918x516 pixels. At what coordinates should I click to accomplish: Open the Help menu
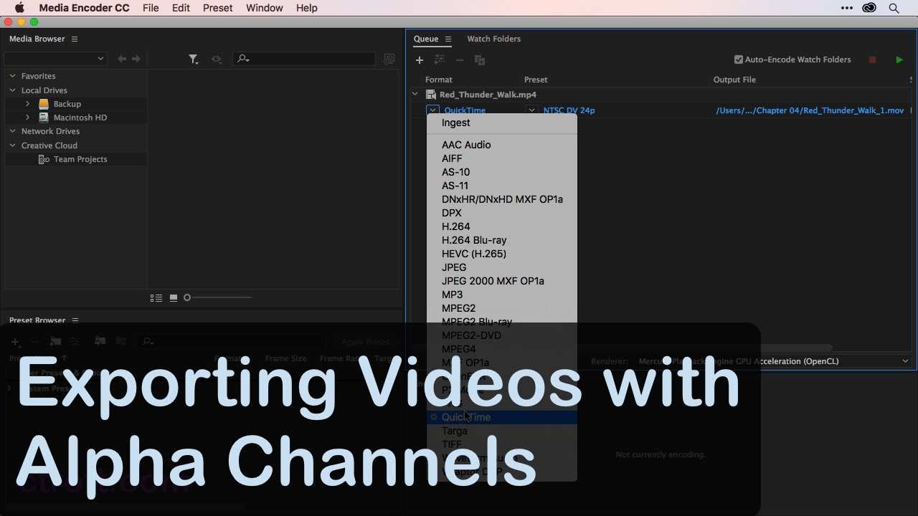306,8
